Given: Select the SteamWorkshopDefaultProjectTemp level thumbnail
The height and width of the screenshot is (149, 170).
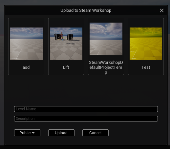Looking at the screenshot, I should coord(106,39).
